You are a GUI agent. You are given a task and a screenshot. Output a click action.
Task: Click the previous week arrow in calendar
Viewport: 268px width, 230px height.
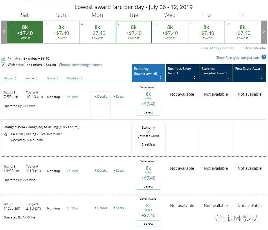(4, 32)
